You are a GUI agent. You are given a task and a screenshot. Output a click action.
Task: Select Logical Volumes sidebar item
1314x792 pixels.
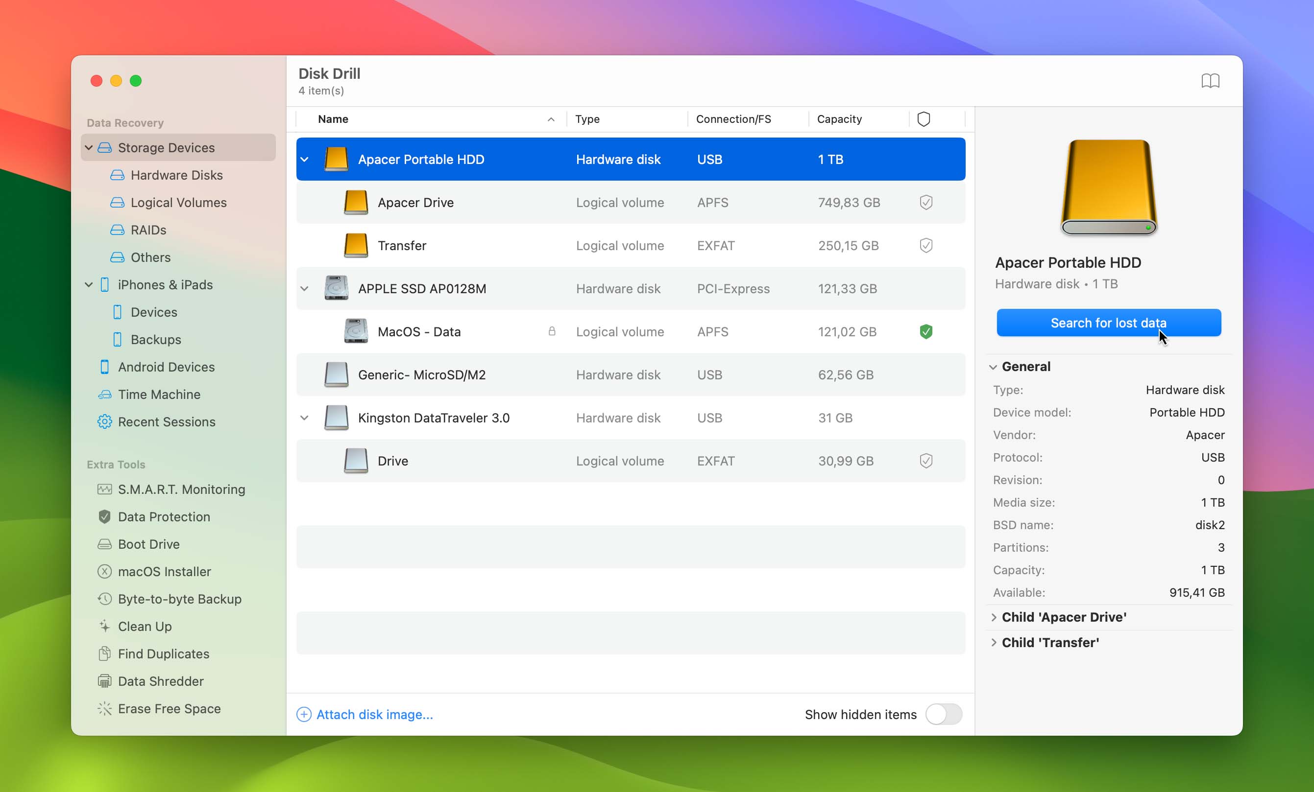178,203
